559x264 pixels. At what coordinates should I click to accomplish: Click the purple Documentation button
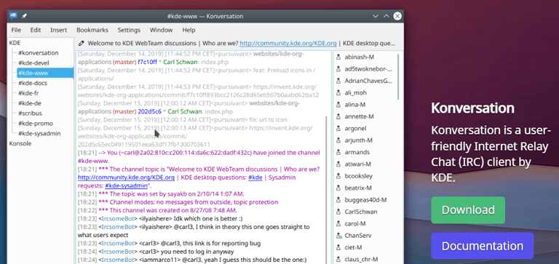pyautogui.click(x=482, y=246)
